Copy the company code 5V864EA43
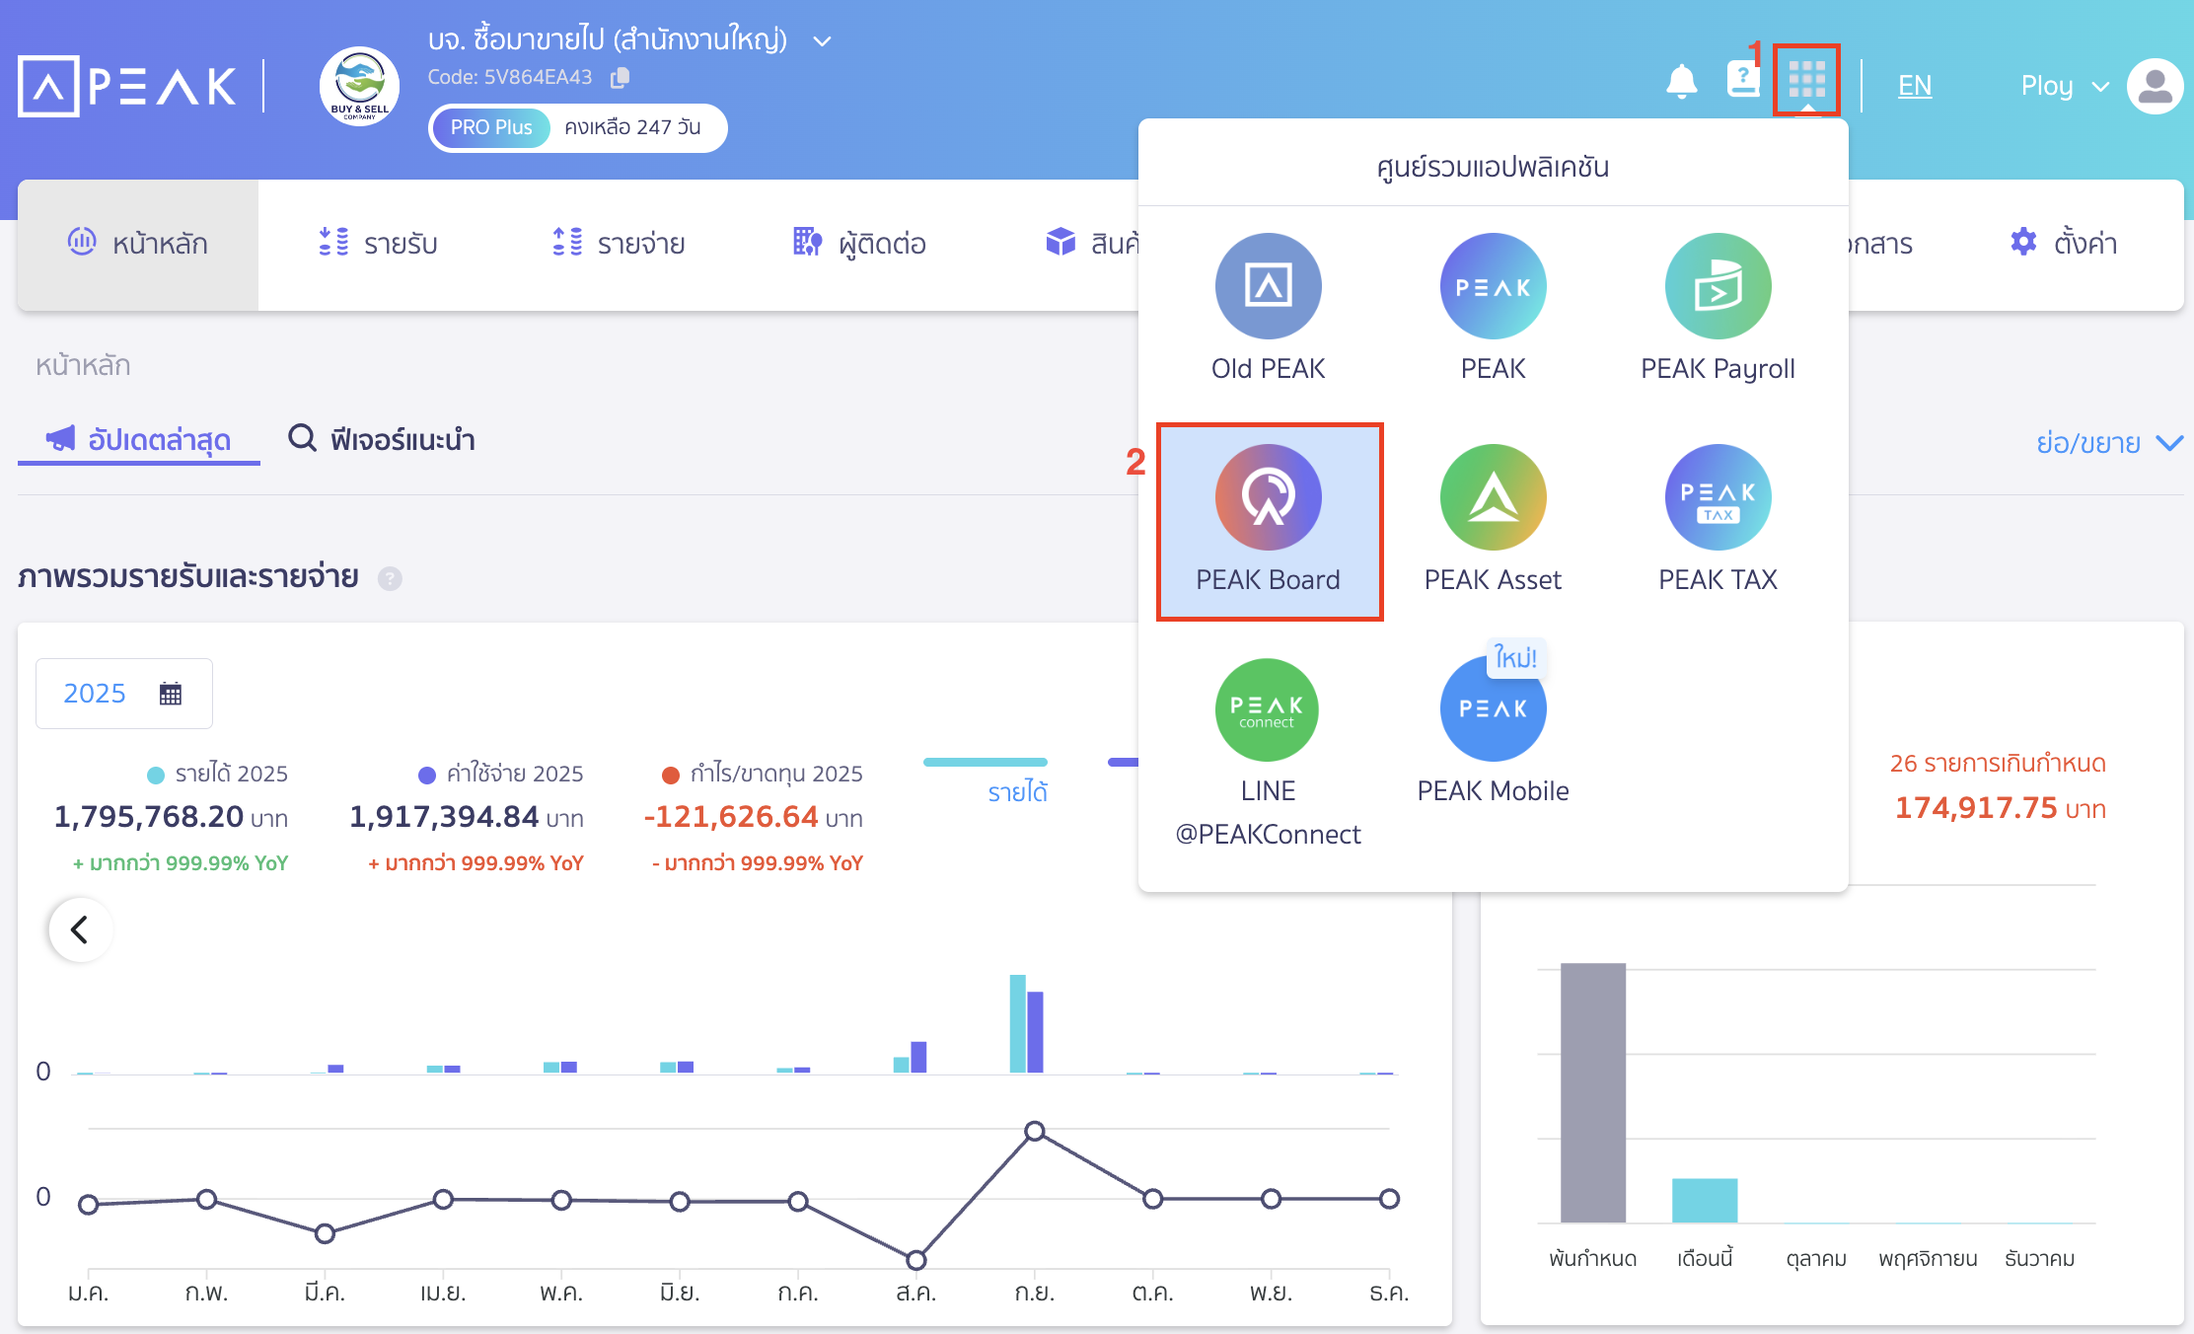 [x=620, y=77]
